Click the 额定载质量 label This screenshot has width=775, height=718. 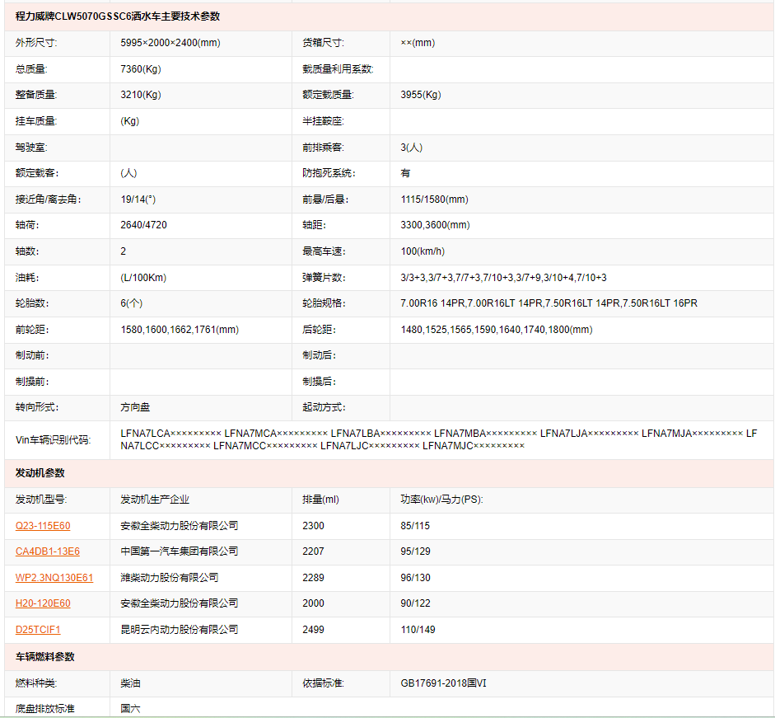(328, 95)
